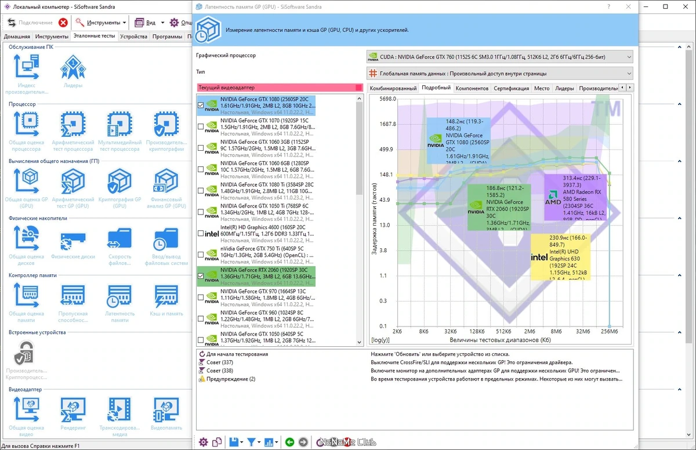Open the Рендеринг benchmark

tap(72, 414)
